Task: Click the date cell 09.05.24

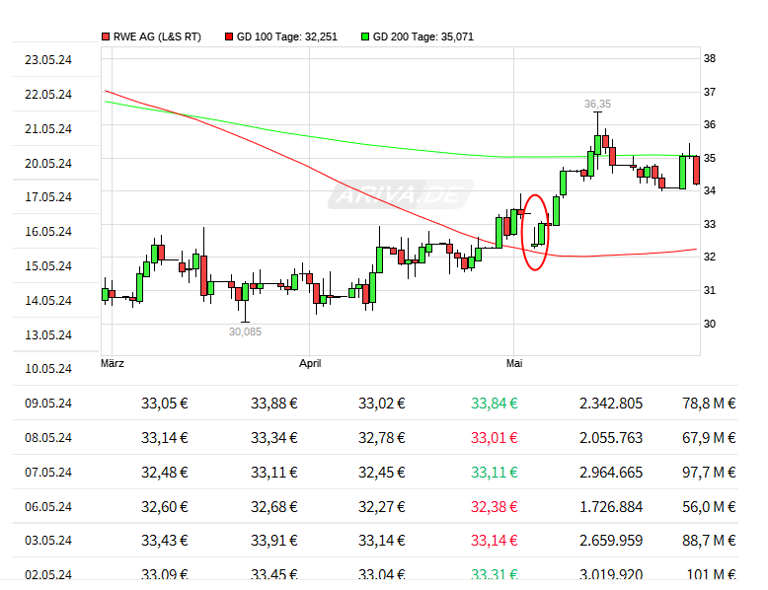Action: click(x=48, y=403)
